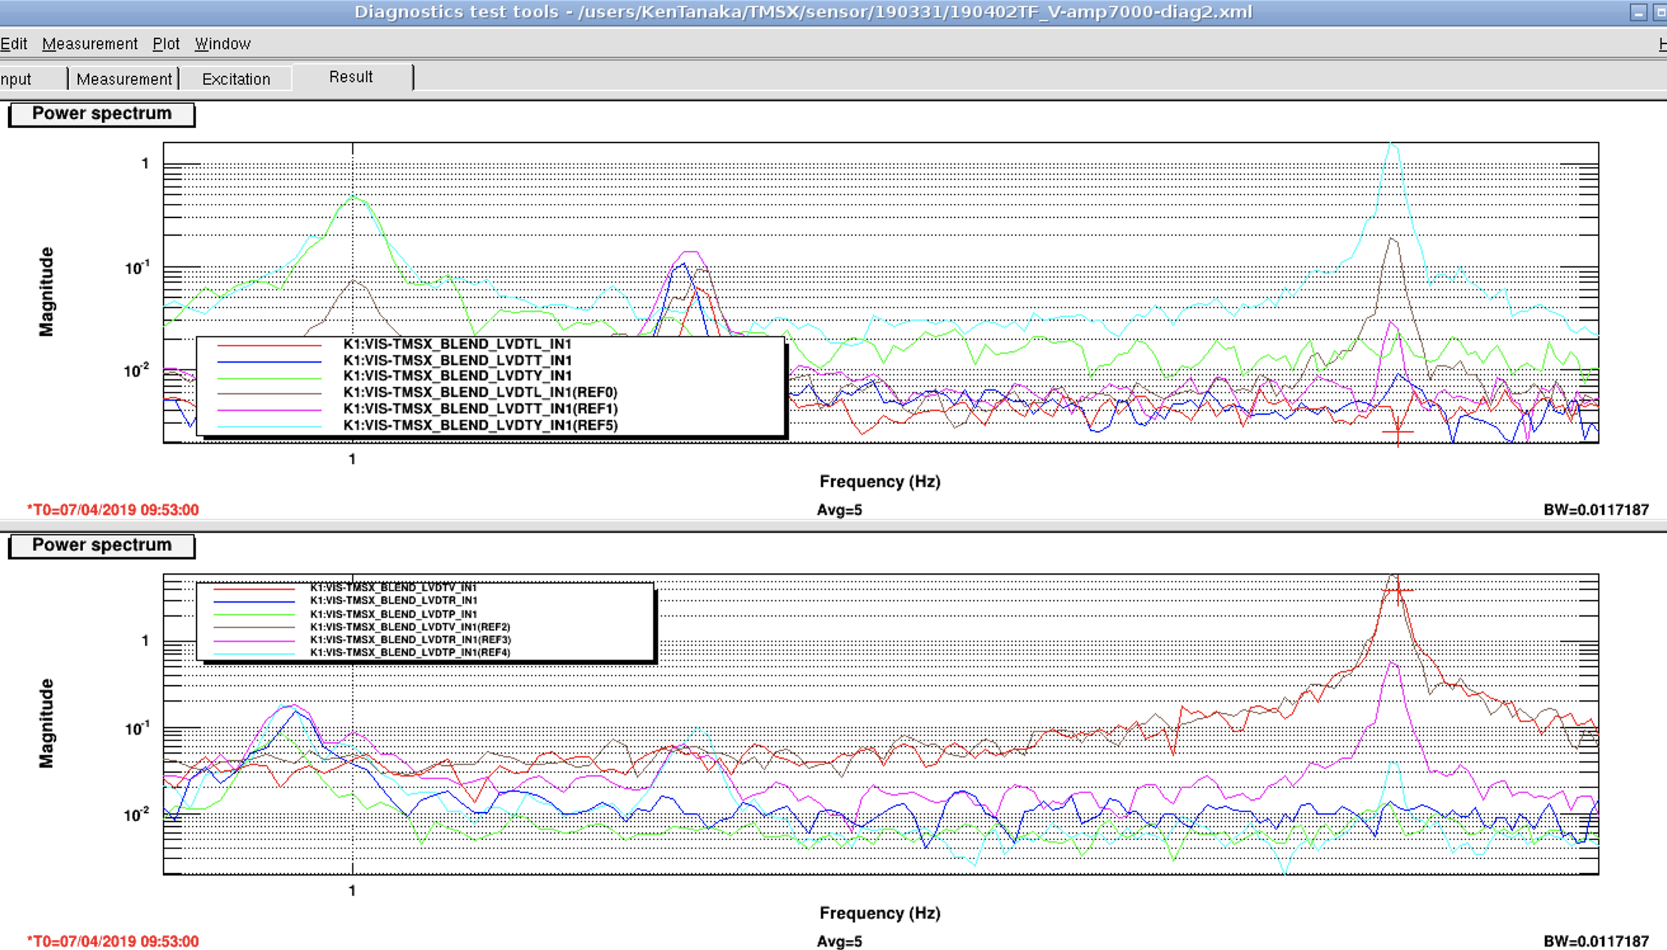This screenshot has height=950, width=1667.
Task: Open the Window menu
Action: point(222,44)
